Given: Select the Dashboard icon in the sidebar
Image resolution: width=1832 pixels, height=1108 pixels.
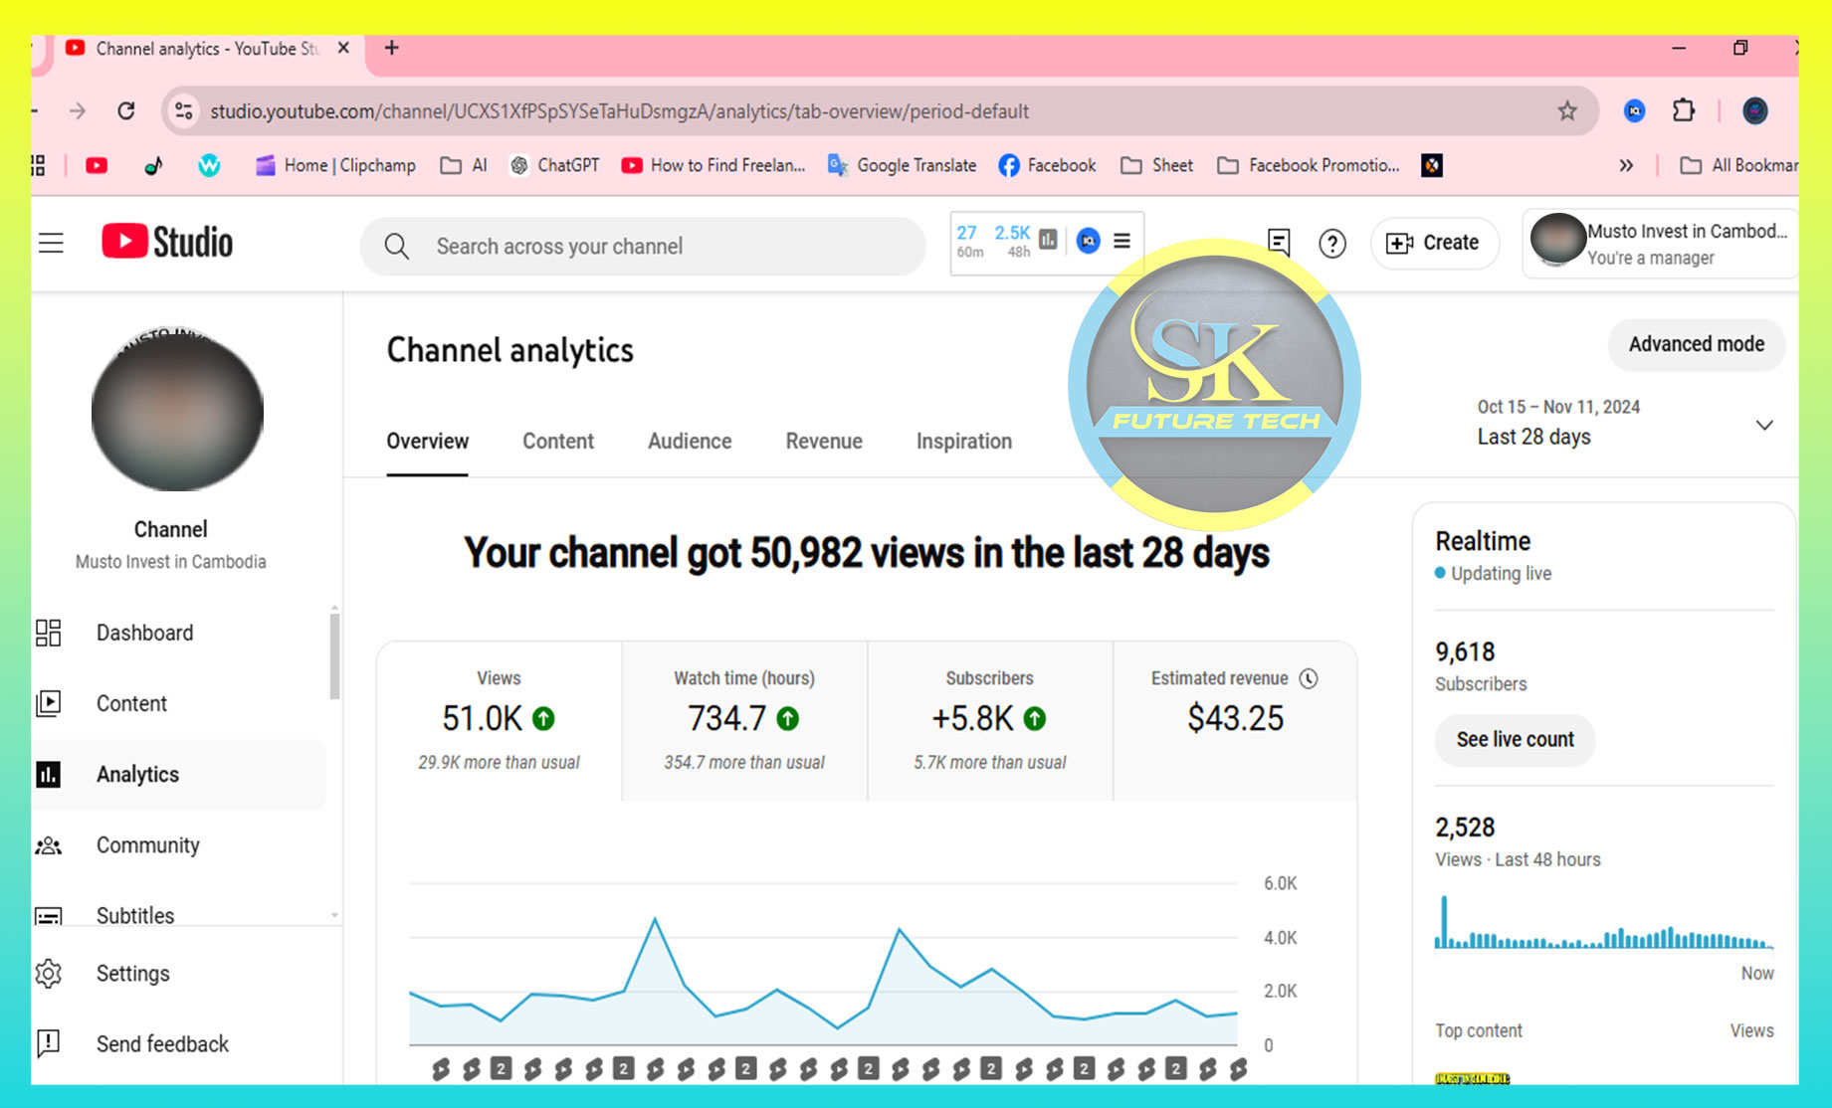Looking at the screenshot, I should click(x=49, y=633).
